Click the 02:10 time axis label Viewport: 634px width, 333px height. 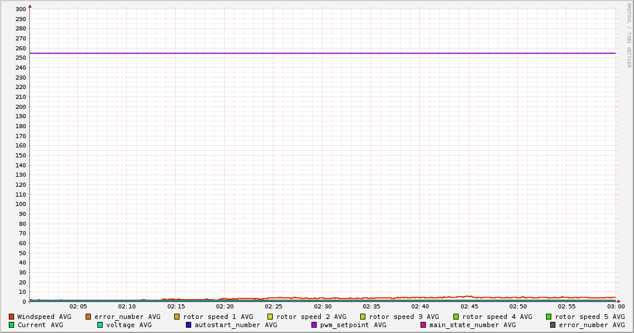pyautogui.click(x=127, y=307)
